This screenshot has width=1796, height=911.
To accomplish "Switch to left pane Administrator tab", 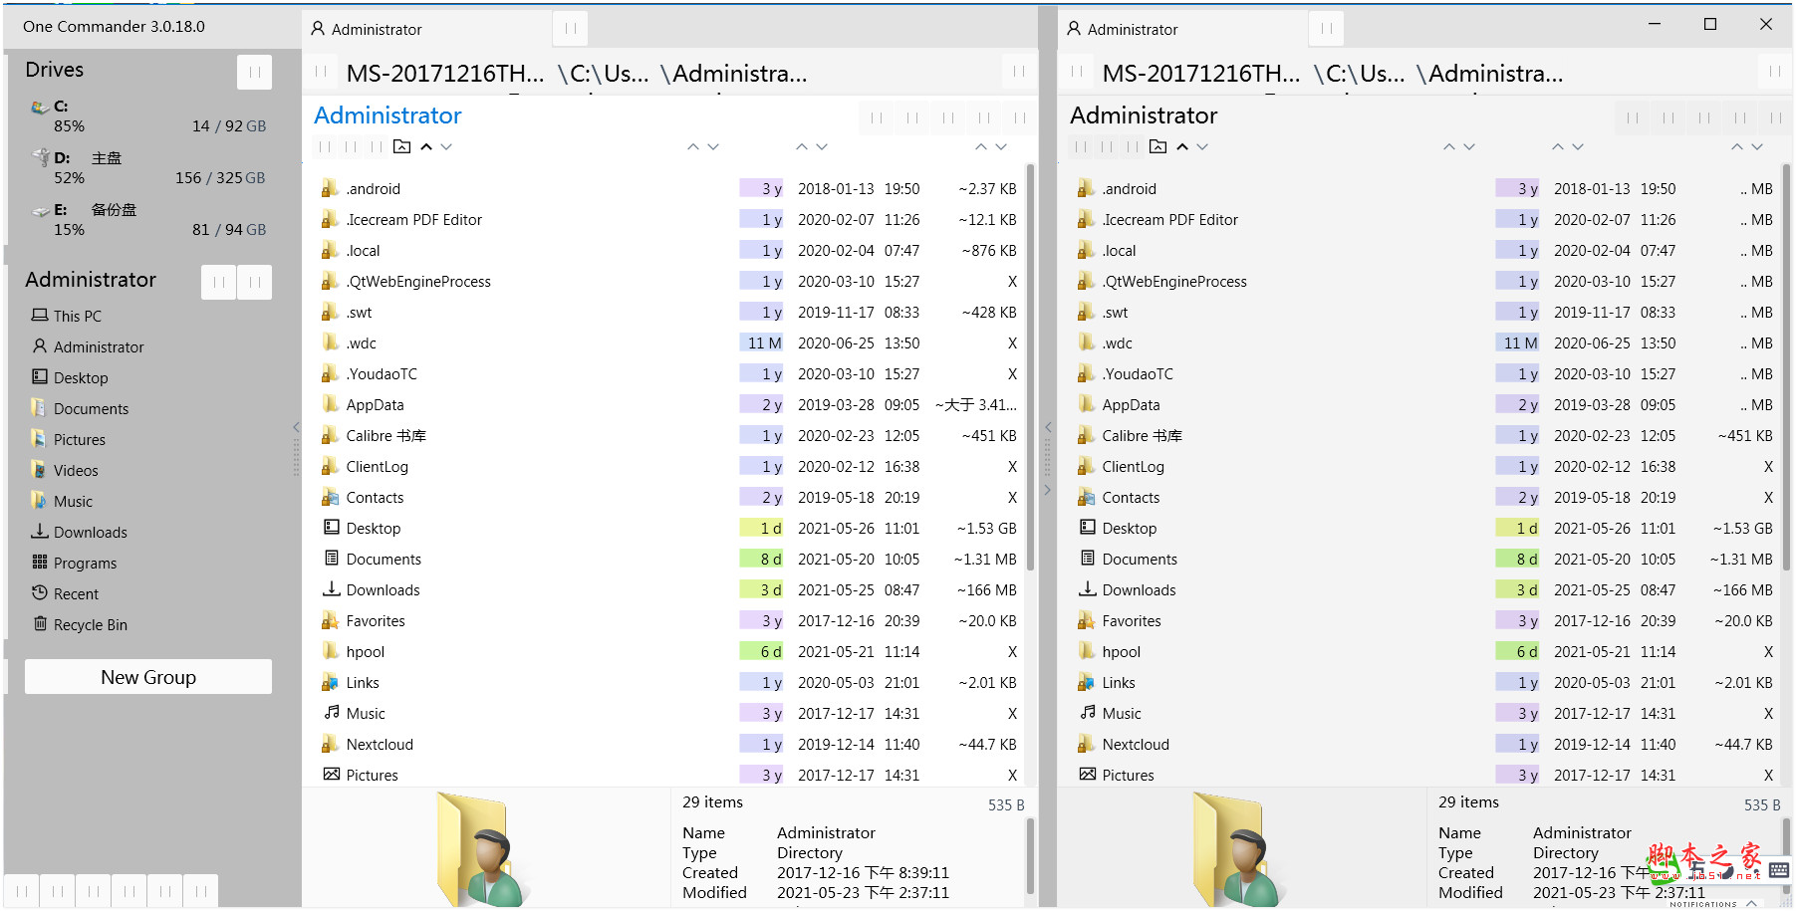I will pyautogui.click(x=377, y=30).
